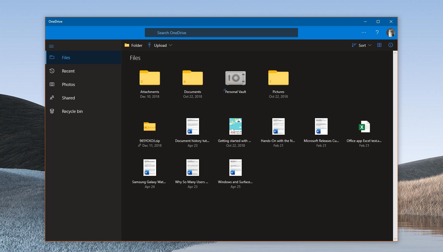
Task: Click the Files heading text
Action: click(135, 58)
